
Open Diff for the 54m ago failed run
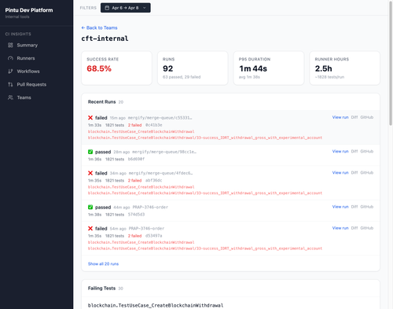(x=354, y=228)
